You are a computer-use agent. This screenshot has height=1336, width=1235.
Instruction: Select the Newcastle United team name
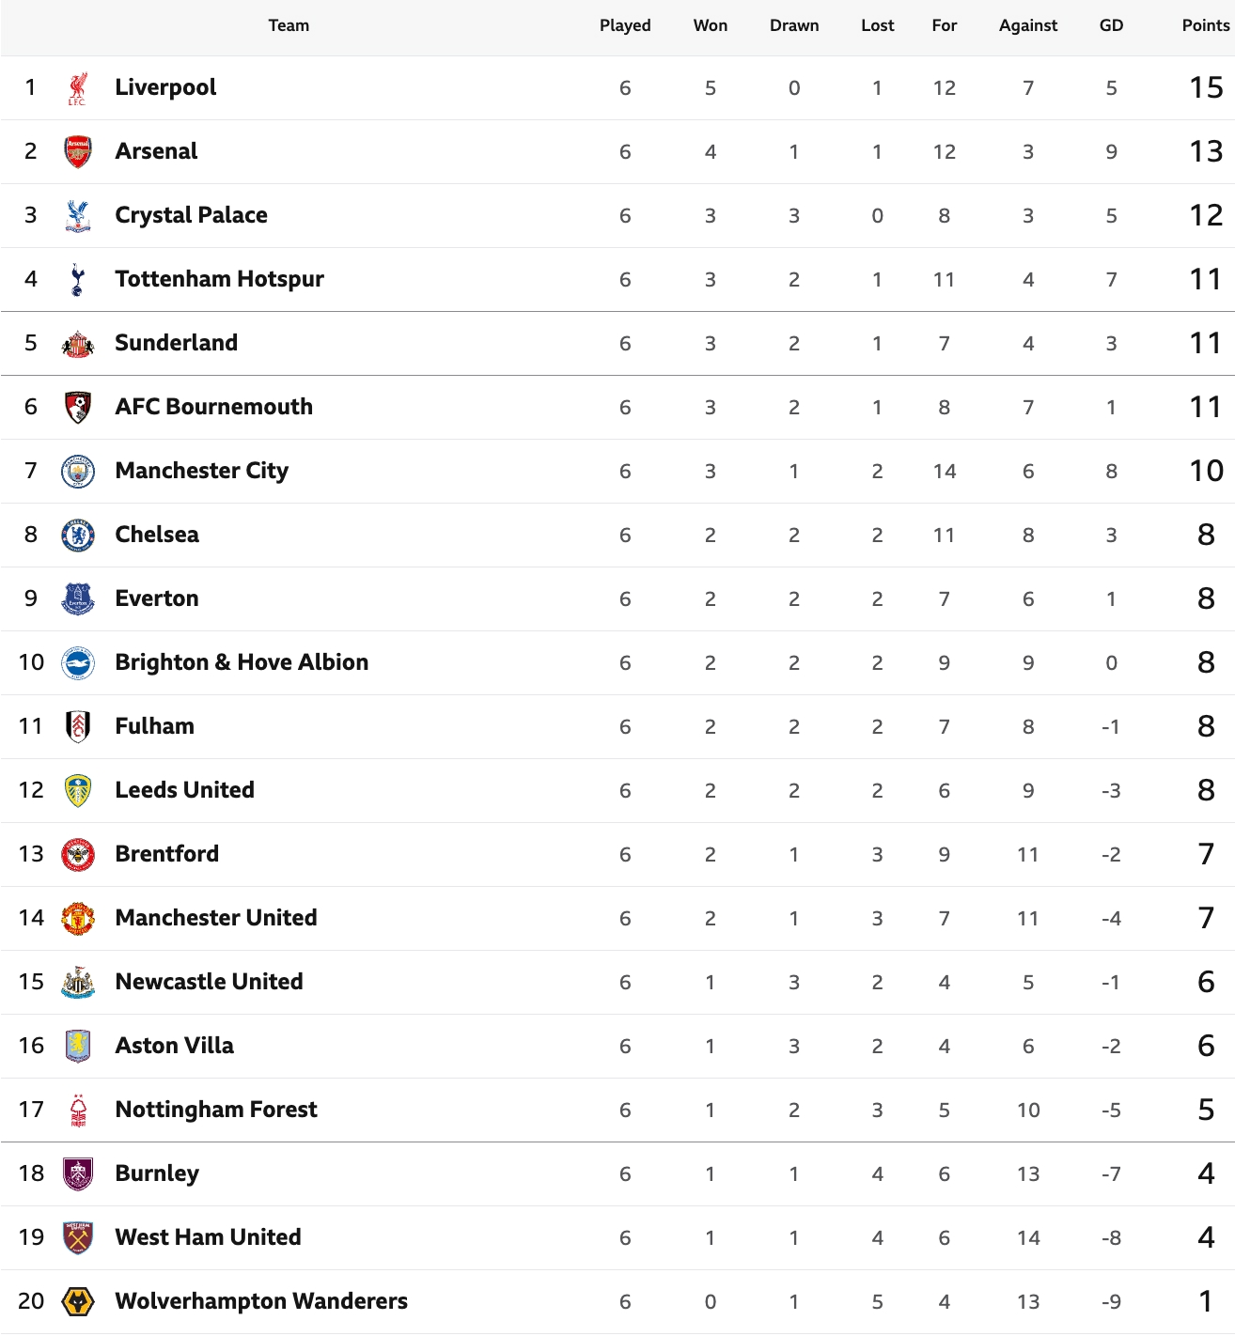(209, 982)
